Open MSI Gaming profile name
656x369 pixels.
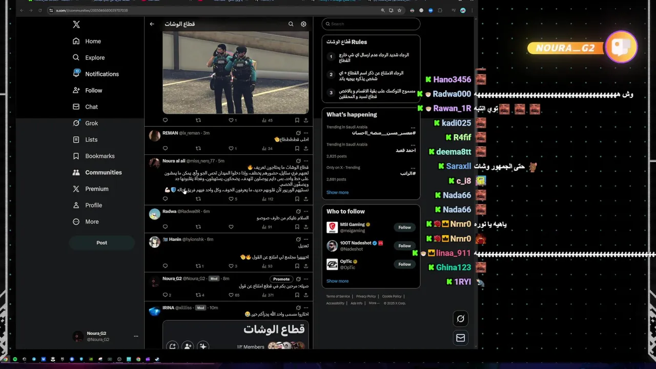353,224
